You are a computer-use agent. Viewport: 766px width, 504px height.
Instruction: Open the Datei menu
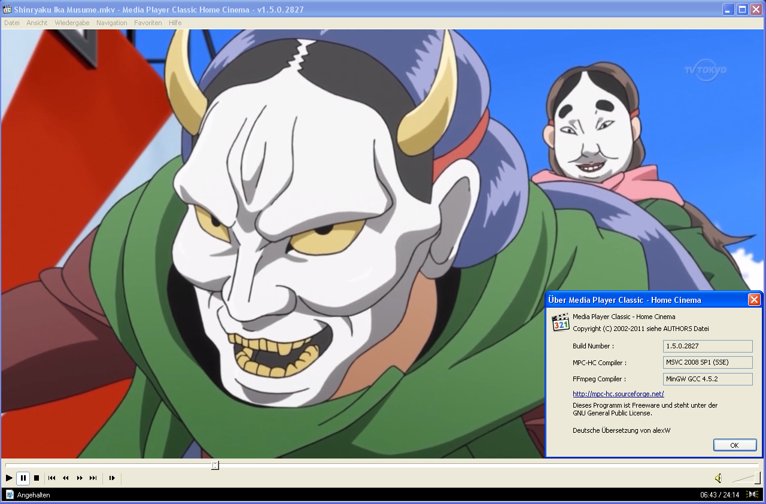(12, 23)
